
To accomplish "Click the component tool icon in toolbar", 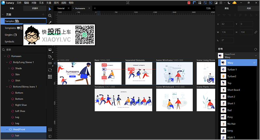I will pos(50,77).
